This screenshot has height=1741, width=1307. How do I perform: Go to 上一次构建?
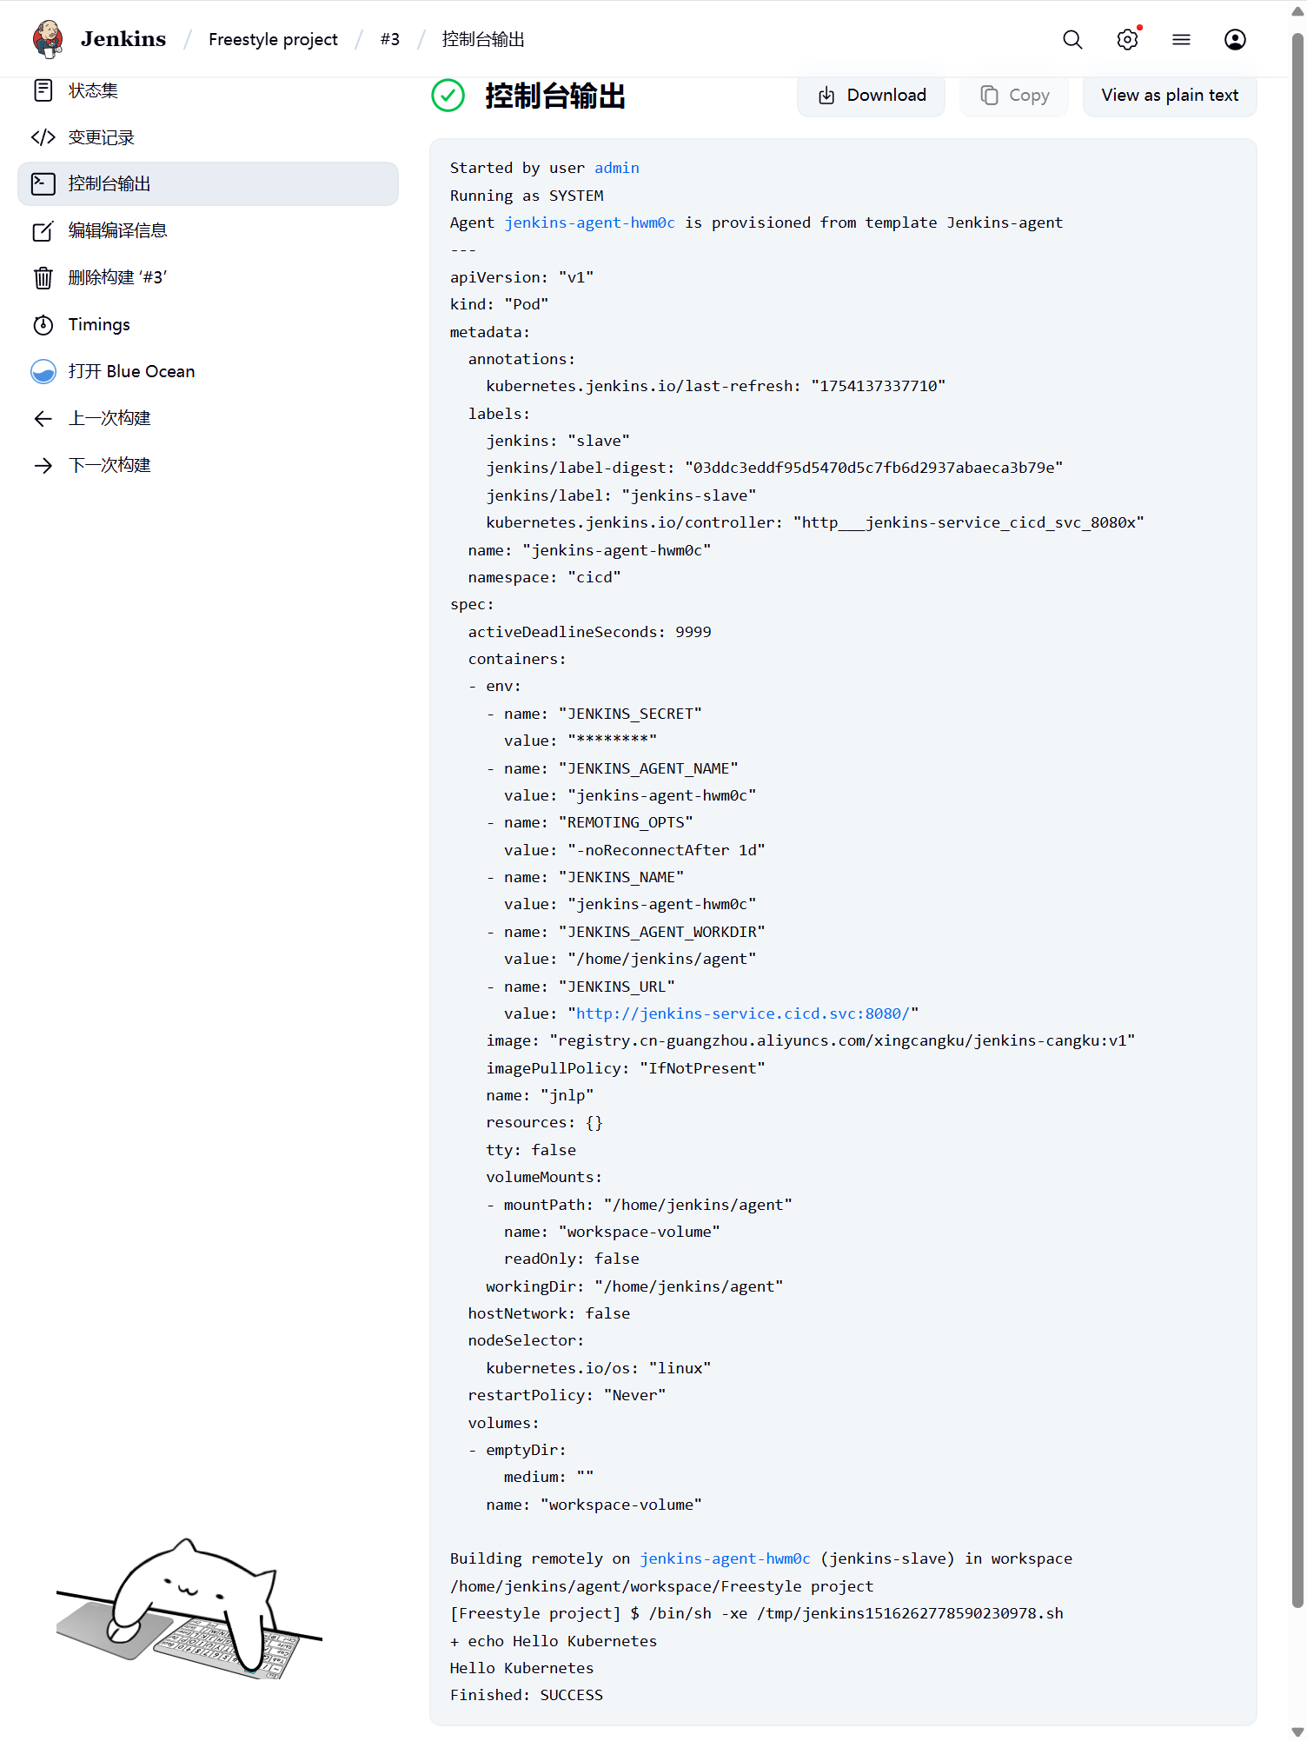coord(209,418)
